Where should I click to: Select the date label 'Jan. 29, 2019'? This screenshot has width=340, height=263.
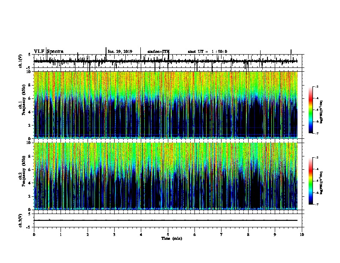(x=120, y=52)
